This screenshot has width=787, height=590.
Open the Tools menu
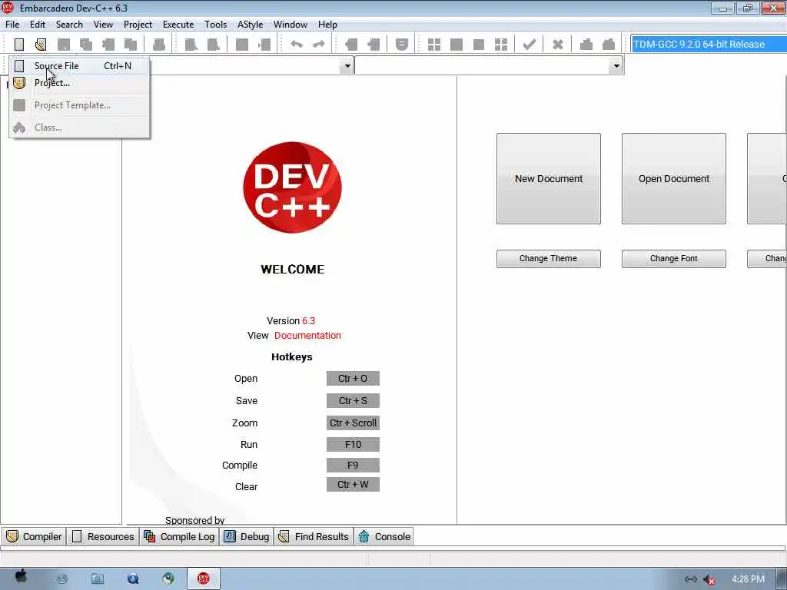click(x=216, y=25)
